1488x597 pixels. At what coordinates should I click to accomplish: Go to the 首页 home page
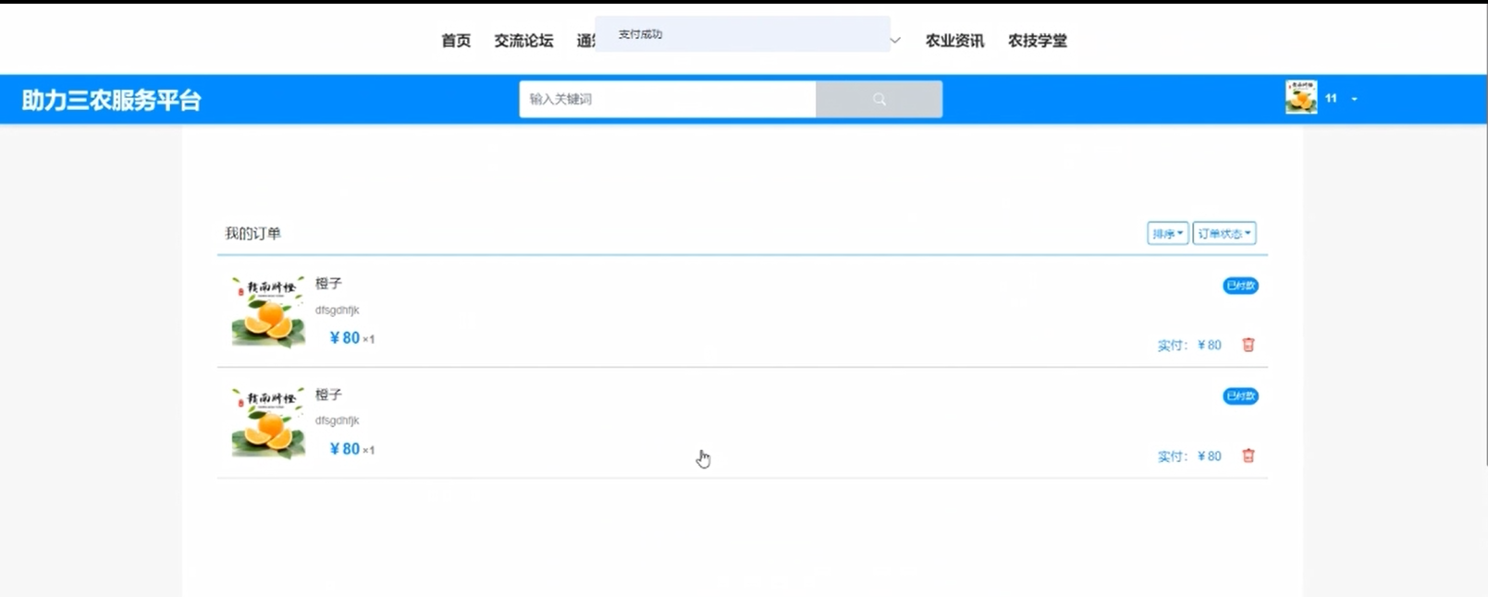pos(456,41)
